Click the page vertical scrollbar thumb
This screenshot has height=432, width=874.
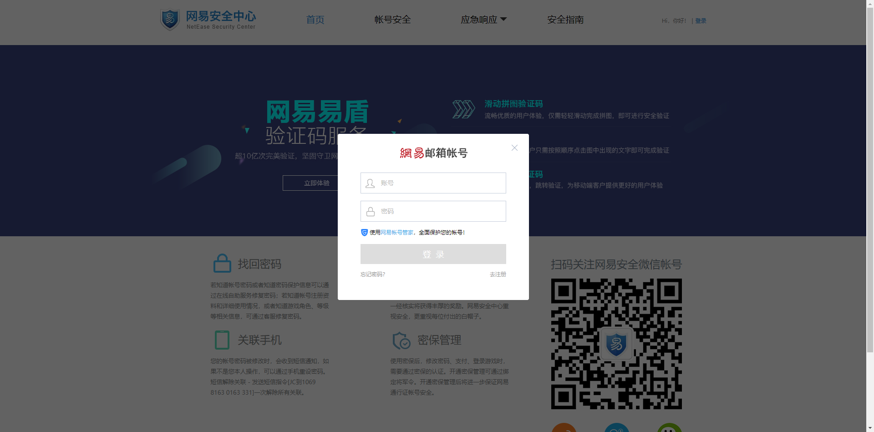click(870, 180)
